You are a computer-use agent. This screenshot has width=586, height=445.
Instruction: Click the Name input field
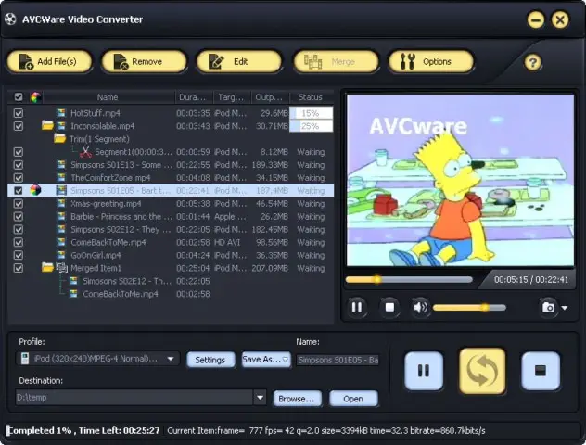coord(338,361)
